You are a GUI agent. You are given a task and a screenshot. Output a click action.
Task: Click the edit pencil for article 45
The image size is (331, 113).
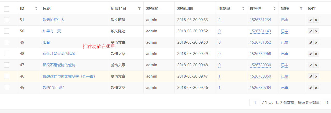311,88
